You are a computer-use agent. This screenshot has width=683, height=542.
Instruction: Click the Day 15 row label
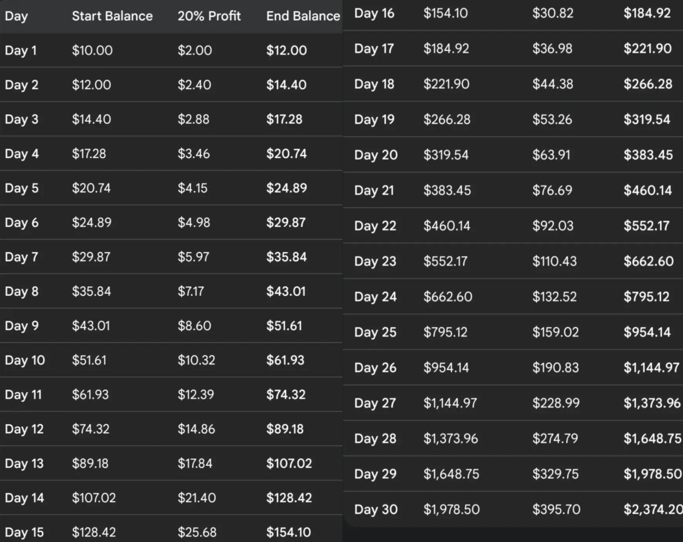pyautogui.click(x=24, y=532)
